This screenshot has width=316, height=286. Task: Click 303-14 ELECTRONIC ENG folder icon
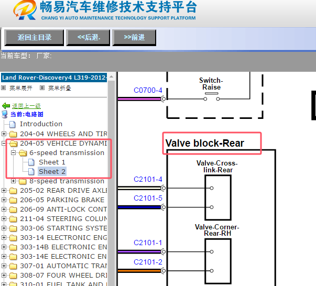tap(13, 238)
